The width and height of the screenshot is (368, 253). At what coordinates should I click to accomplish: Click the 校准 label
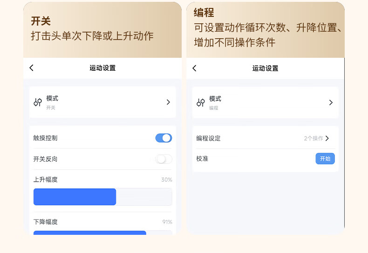202,159
